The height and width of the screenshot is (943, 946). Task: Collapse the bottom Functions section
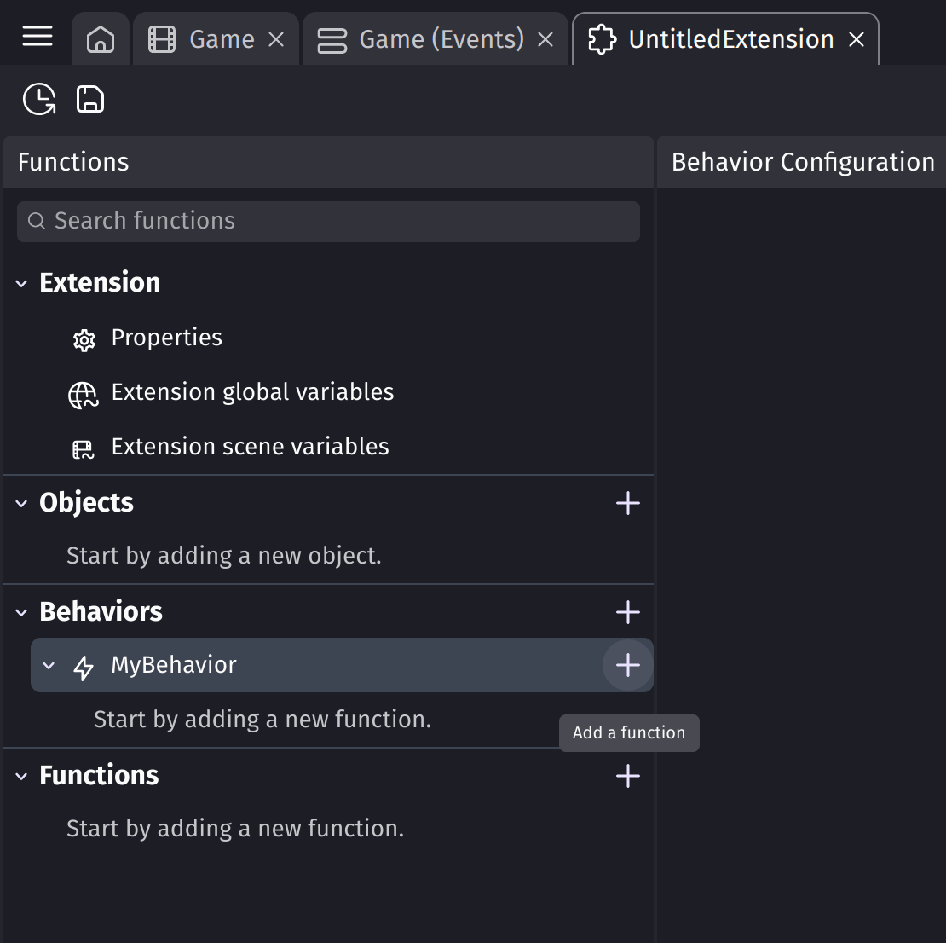point(21,777)
